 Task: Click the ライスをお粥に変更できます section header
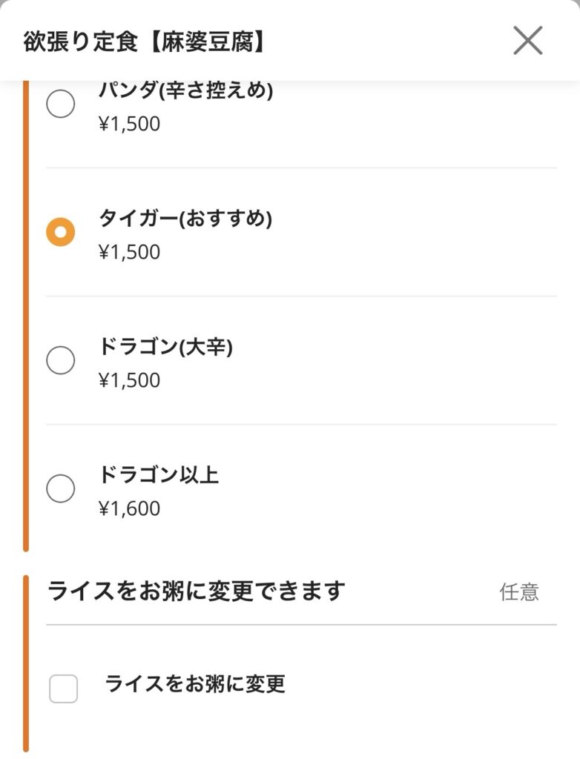[197, 591]
